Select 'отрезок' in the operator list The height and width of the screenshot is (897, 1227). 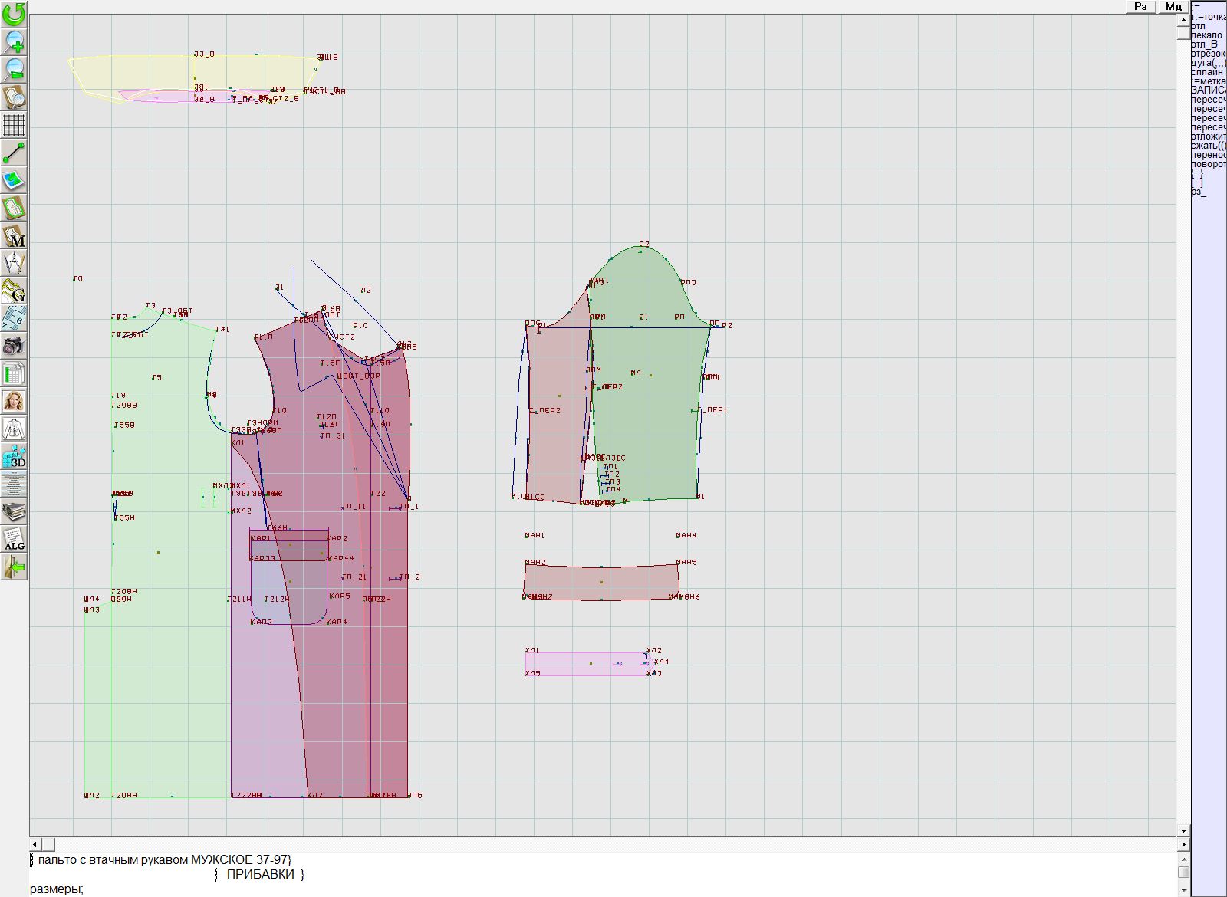(x=1208, y=54)
